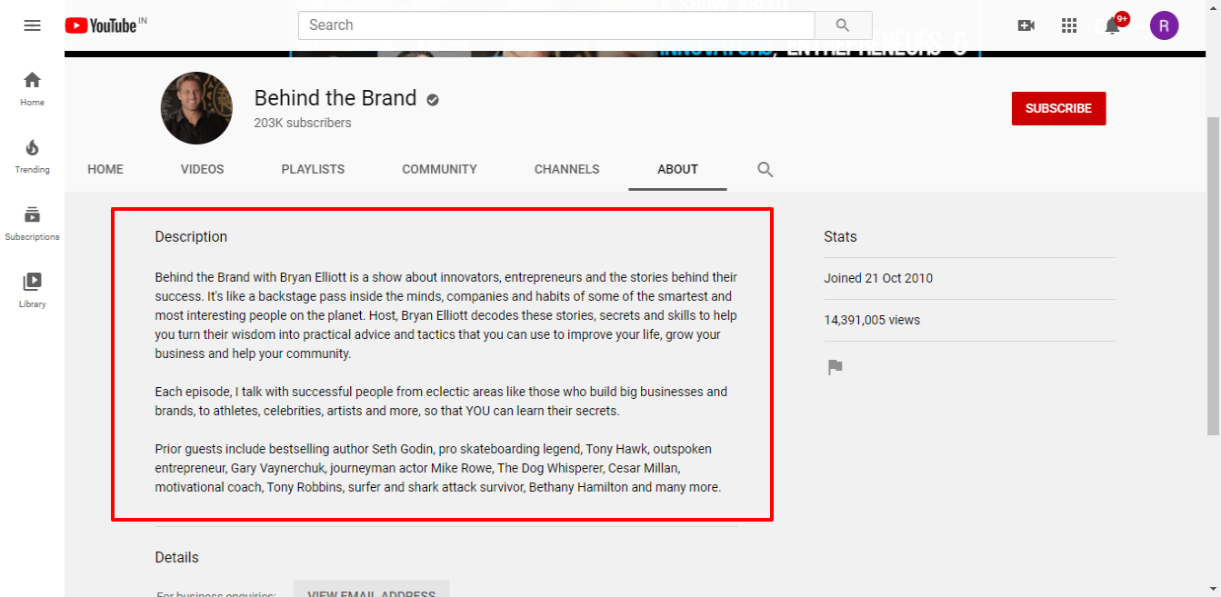Open the hamburger guide menu
This screenshot has height=597, width=1221.
click(32, 25)
